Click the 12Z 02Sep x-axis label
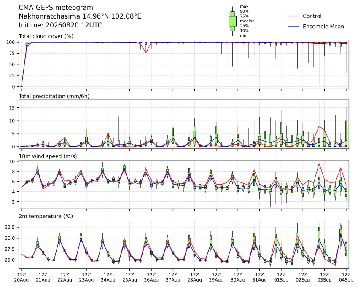 click(303, 277)
